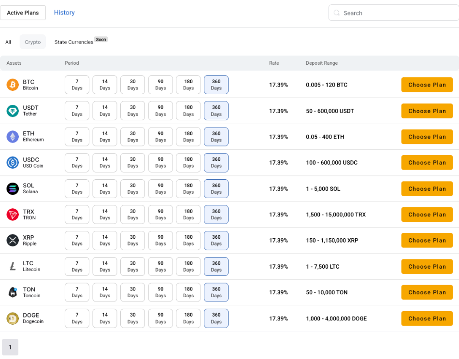459x359 pixels.
Task: Click the Dogecoin coin icon
Action: 13,318
